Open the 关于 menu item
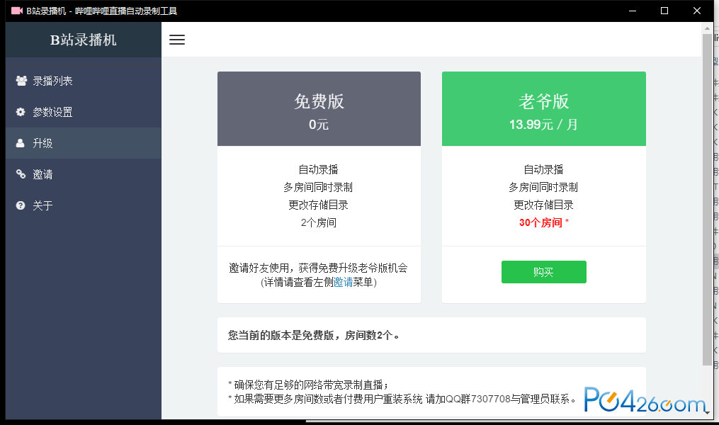This screenshot has width=719, height=425. (84, 206)
